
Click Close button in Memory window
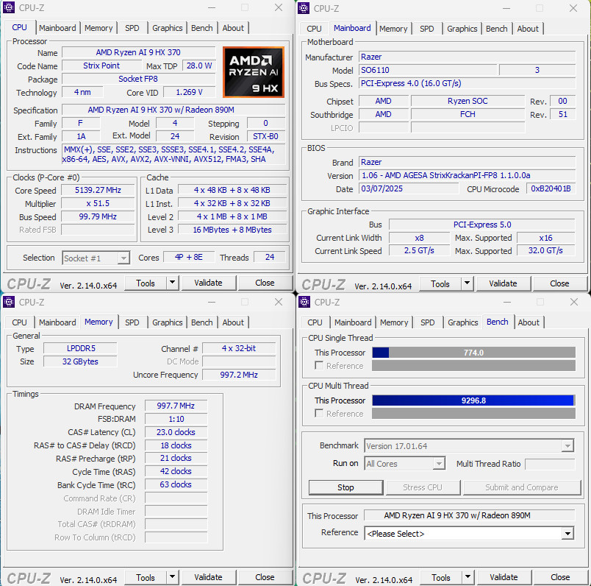[265, 577]
